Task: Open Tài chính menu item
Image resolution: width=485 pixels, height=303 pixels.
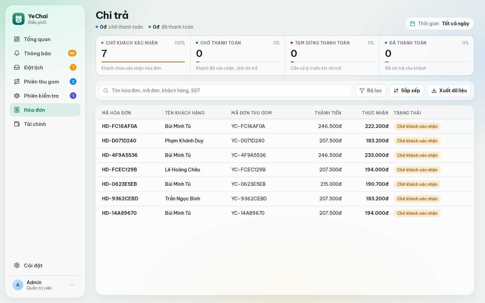Action: pos(45,124)
